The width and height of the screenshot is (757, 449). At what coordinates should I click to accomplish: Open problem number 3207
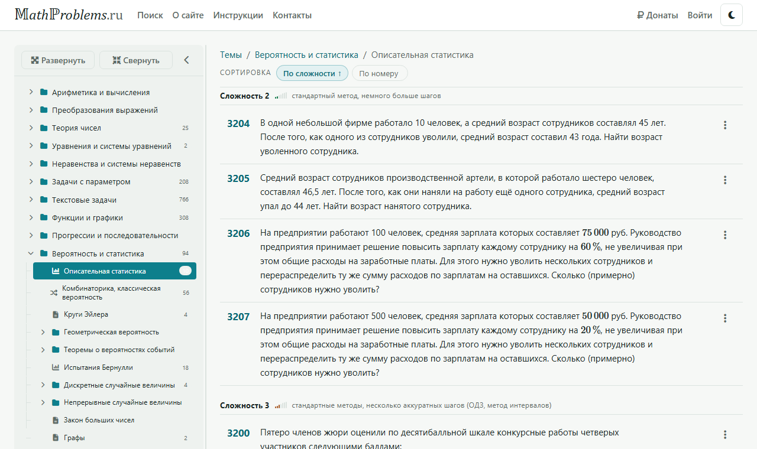(238, 317)
